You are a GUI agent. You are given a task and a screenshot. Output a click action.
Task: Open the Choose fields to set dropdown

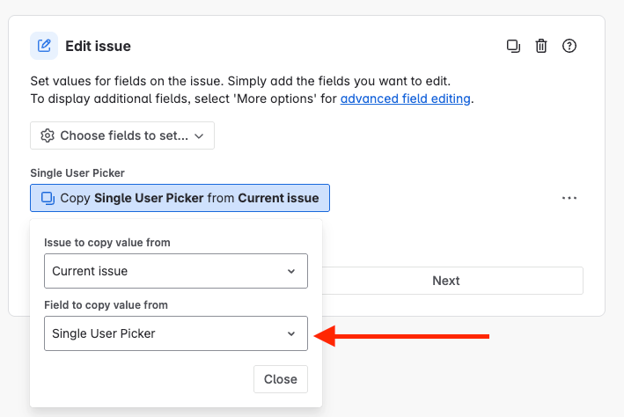(122, 135)
